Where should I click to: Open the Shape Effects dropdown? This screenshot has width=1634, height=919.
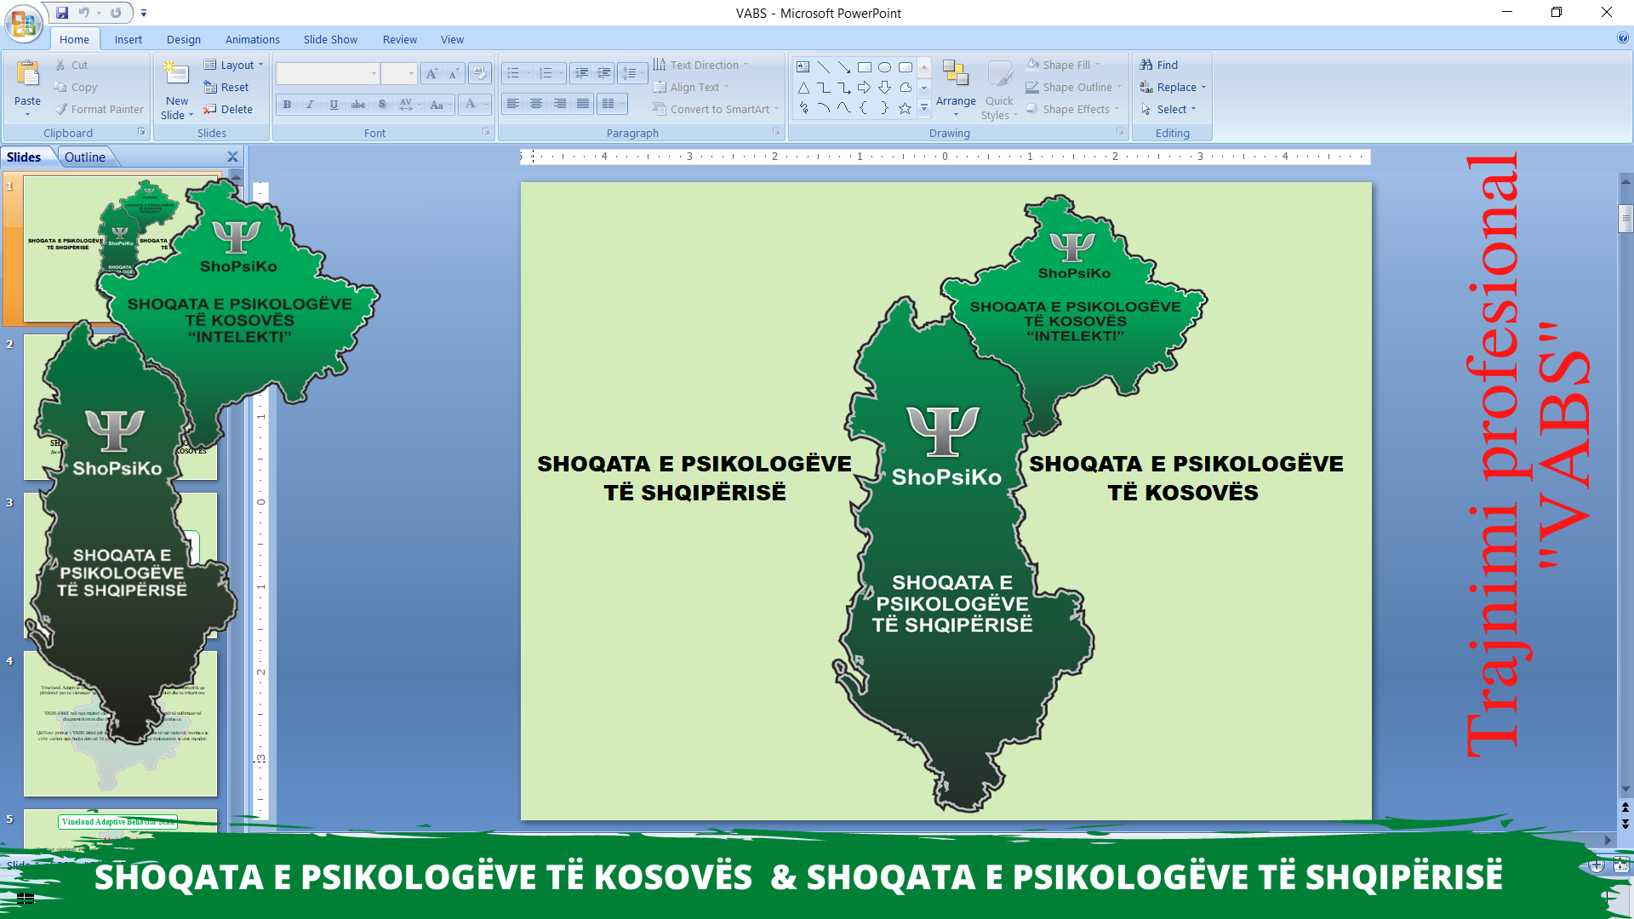1072,109
